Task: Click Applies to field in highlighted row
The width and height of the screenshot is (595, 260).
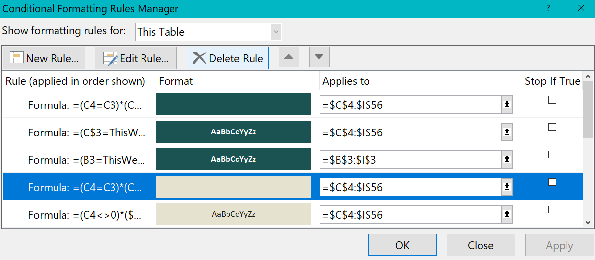Action: pos(410,187)
